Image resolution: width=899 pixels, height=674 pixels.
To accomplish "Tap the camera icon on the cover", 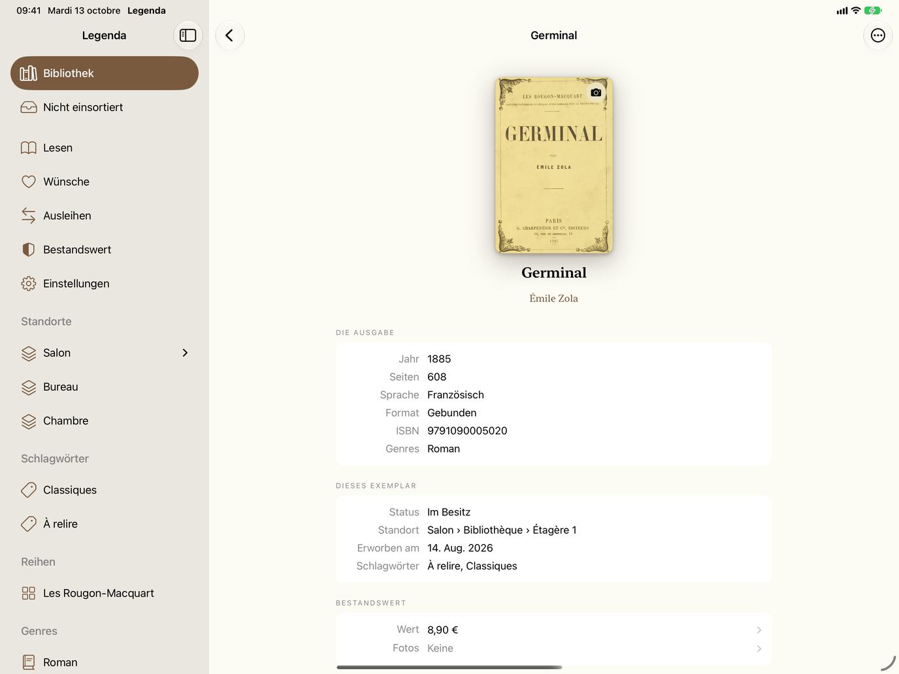I will click(x=596, y=93).
